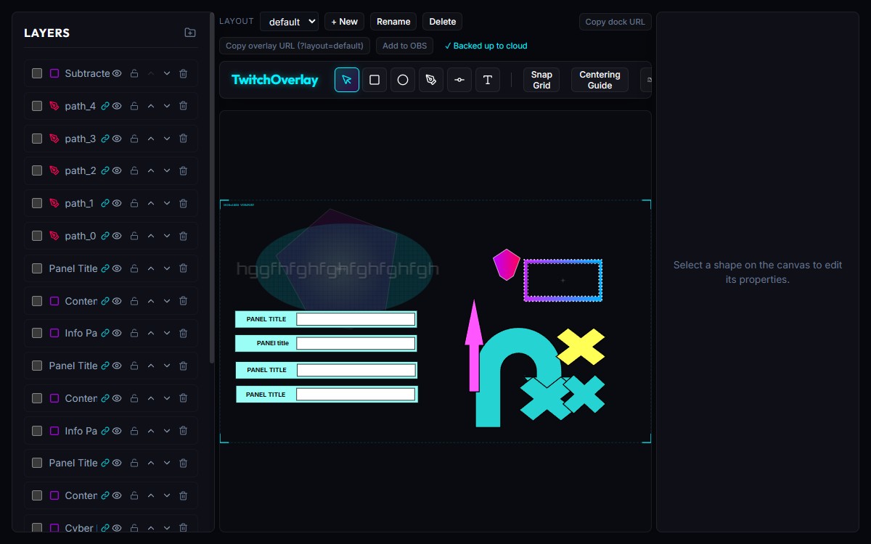Click the link icon on path_3
This screenshot has height=544, width=871.
105,139
